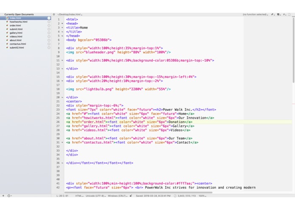This screenshot has width=295, height=210.
Task: Toggle the document lock icon in the status bar
Action: point(131,196)
